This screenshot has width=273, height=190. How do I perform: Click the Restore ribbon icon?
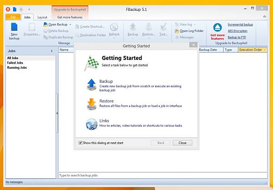[149, 27]
